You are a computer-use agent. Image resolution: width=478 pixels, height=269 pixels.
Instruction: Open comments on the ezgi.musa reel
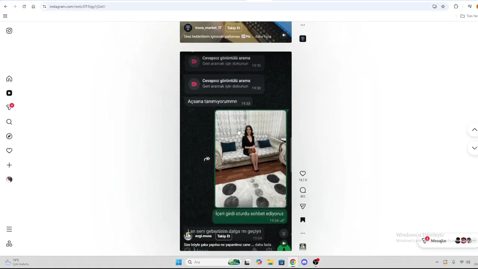click(x=303, y=190)
